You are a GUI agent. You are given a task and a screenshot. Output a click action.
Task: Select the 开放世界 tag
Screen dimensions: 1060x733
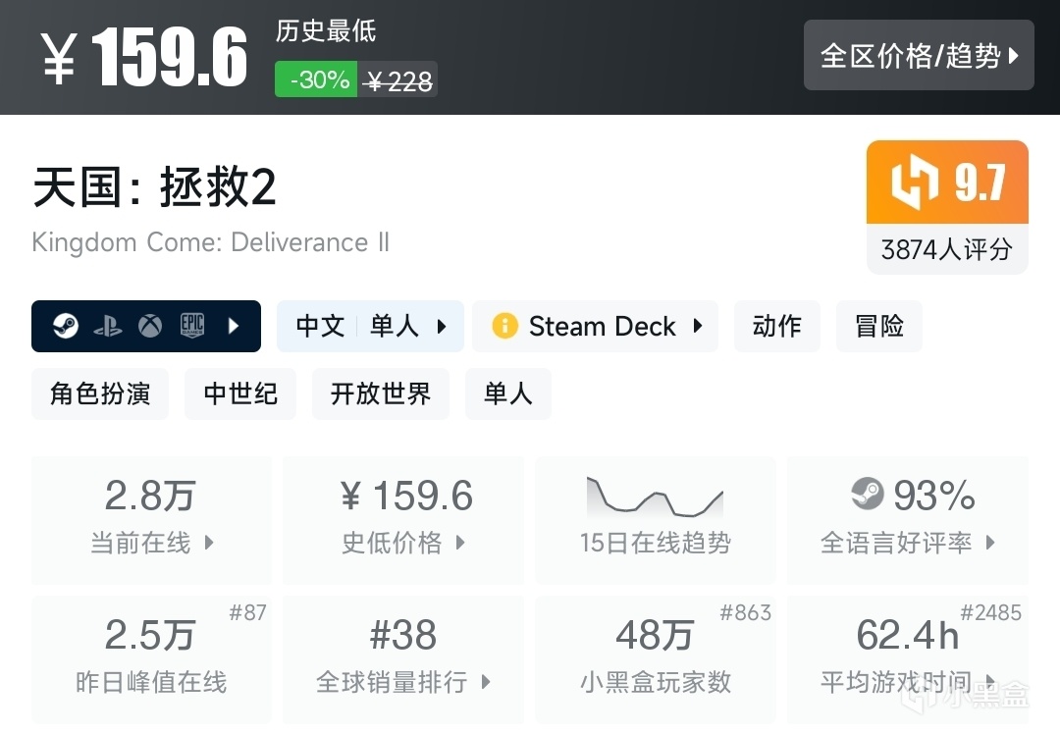381,393
